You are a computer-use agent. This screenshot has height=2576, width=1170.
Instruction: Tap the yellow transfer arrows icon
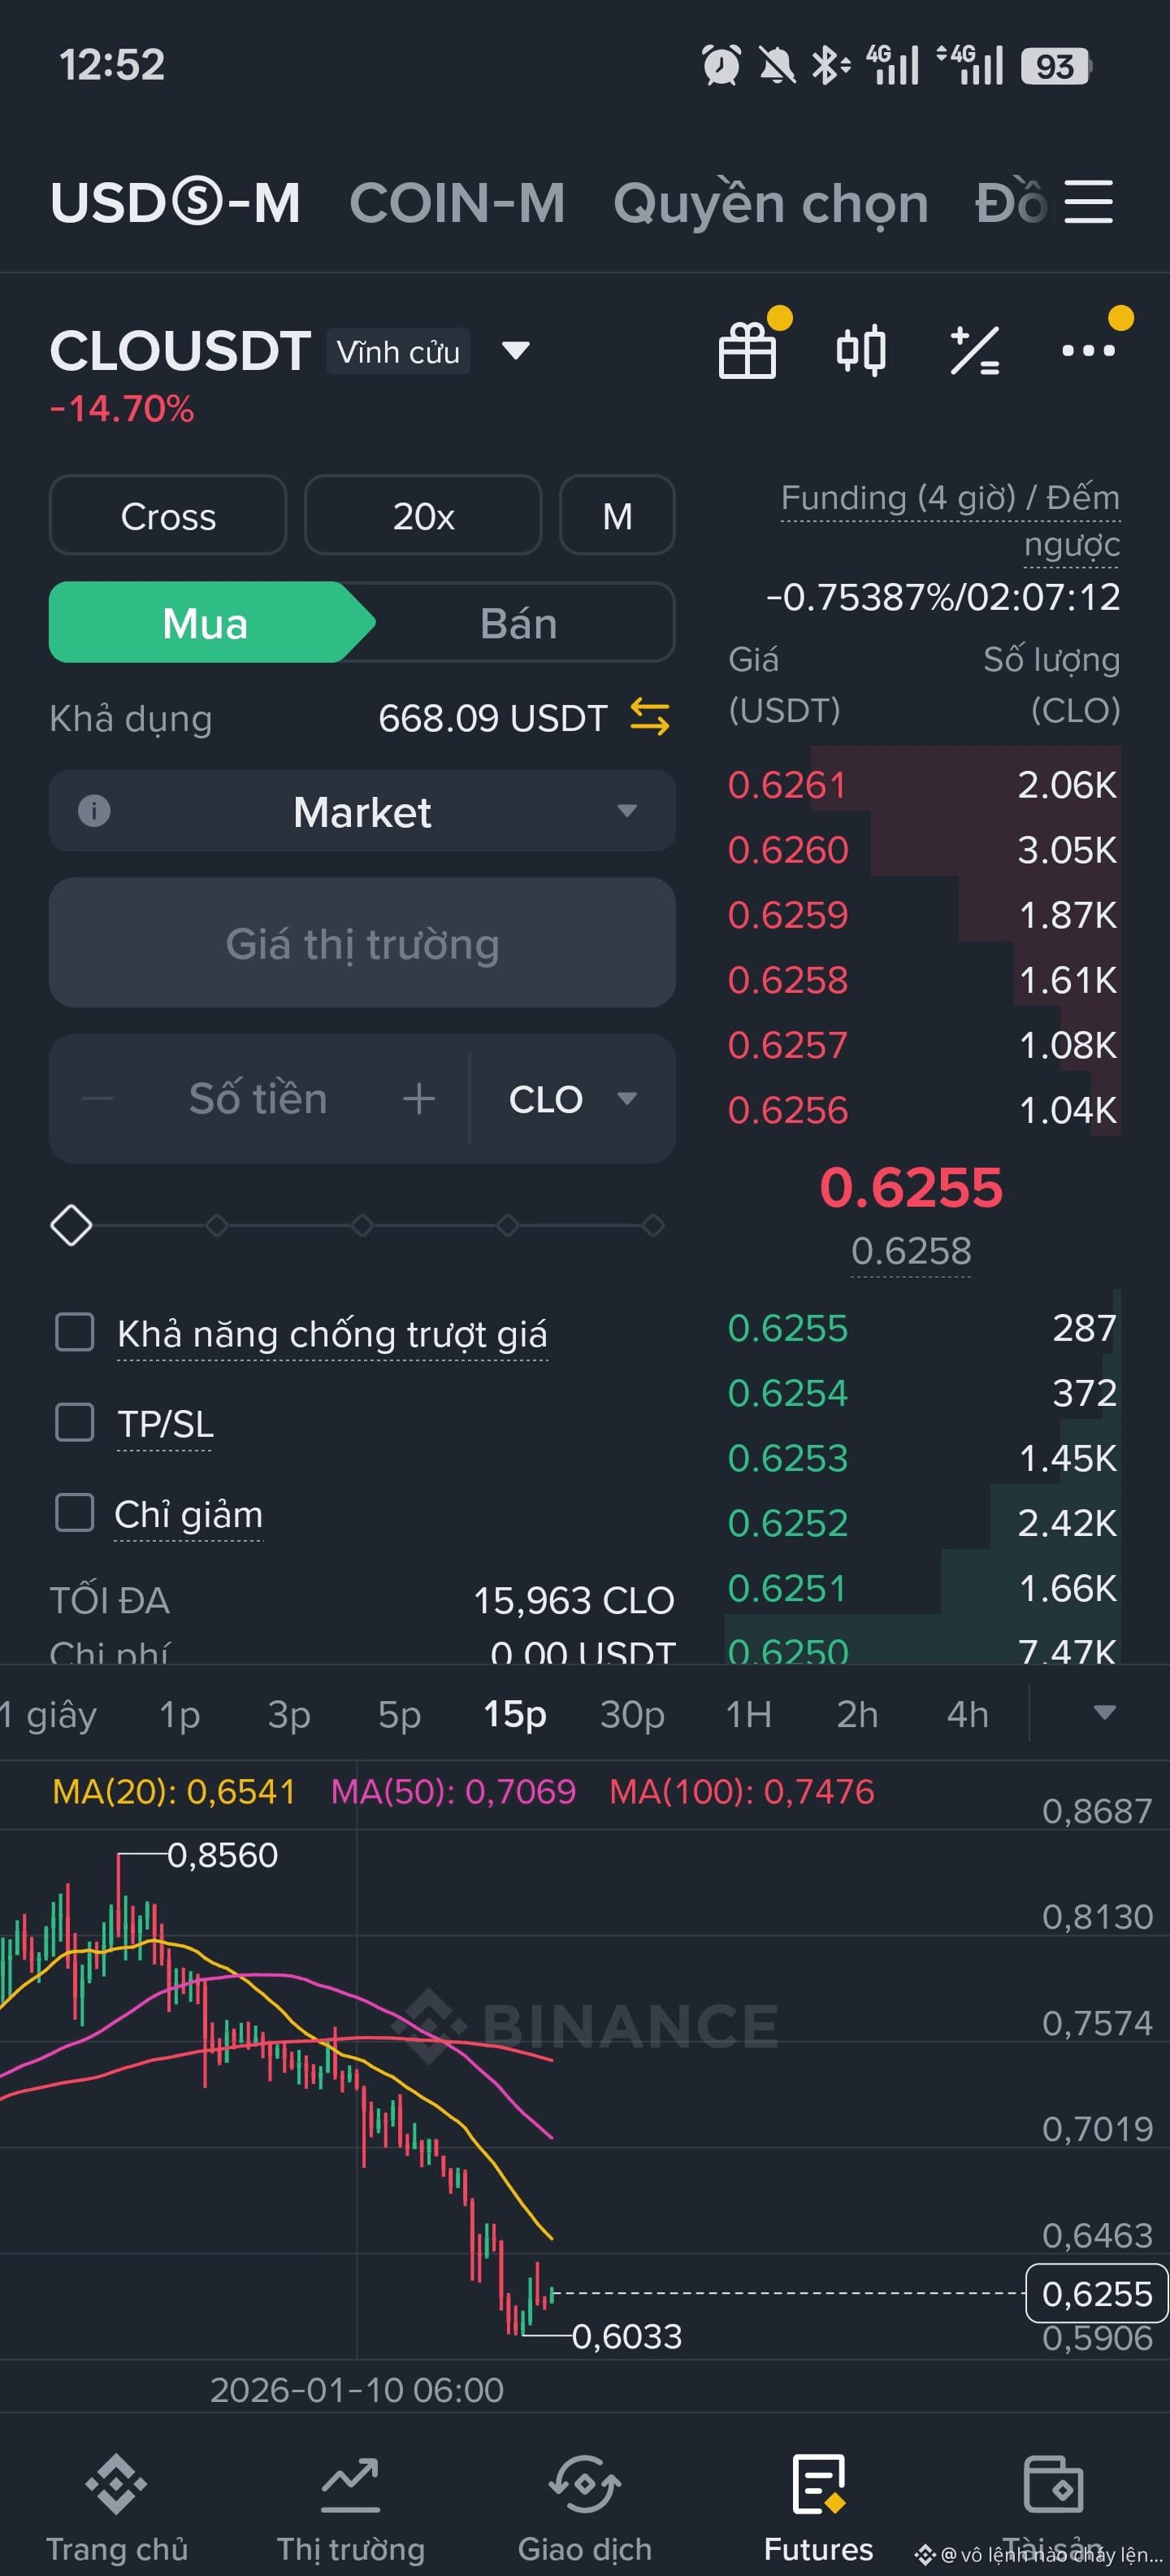point(649,717)
